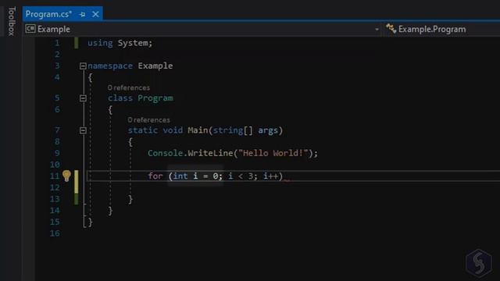Click "0 references" above class Program
Image resolution: width=500 pixels, height=281 pixels.
(128, 87)
